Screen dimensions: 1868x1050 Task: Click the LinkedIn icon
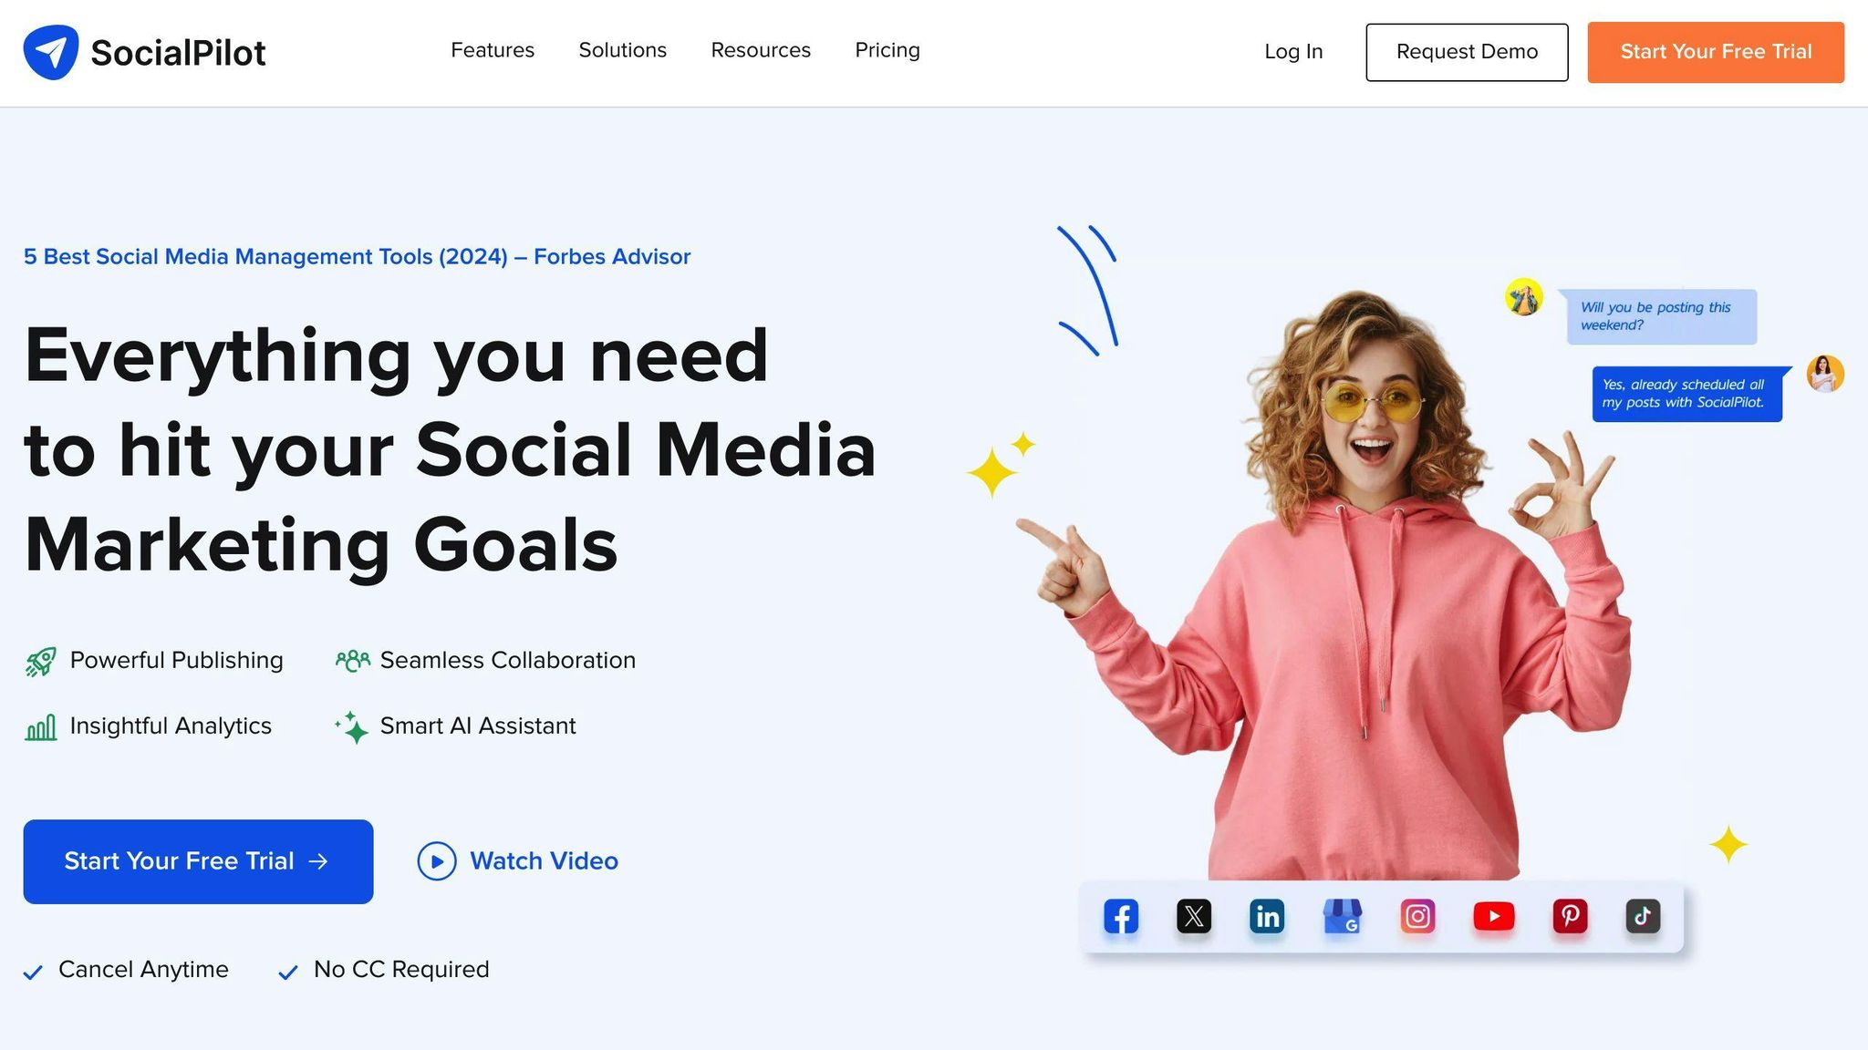pos(1267,916)
